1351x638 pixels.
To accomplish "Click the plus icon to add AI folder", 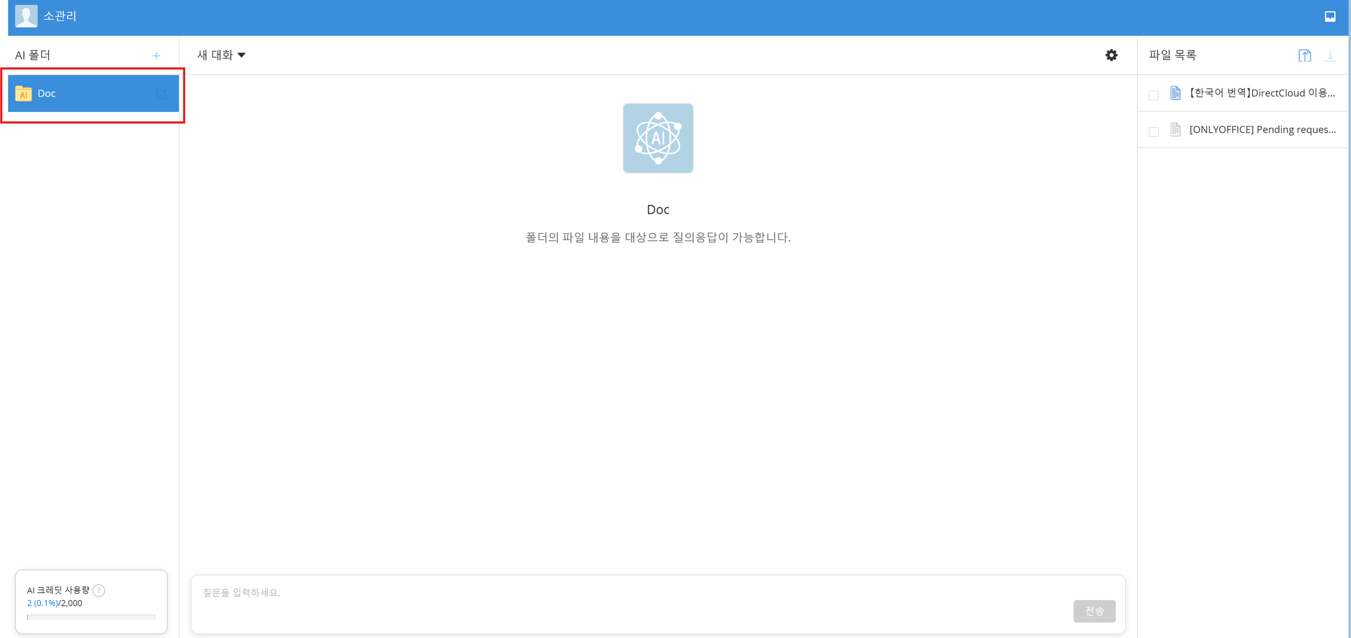I will 156,56.
